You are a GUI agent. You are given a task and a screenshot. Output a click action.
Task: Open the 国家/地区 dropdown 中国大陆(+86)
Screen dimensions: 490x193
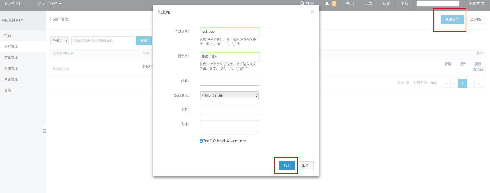click(229, 96)
